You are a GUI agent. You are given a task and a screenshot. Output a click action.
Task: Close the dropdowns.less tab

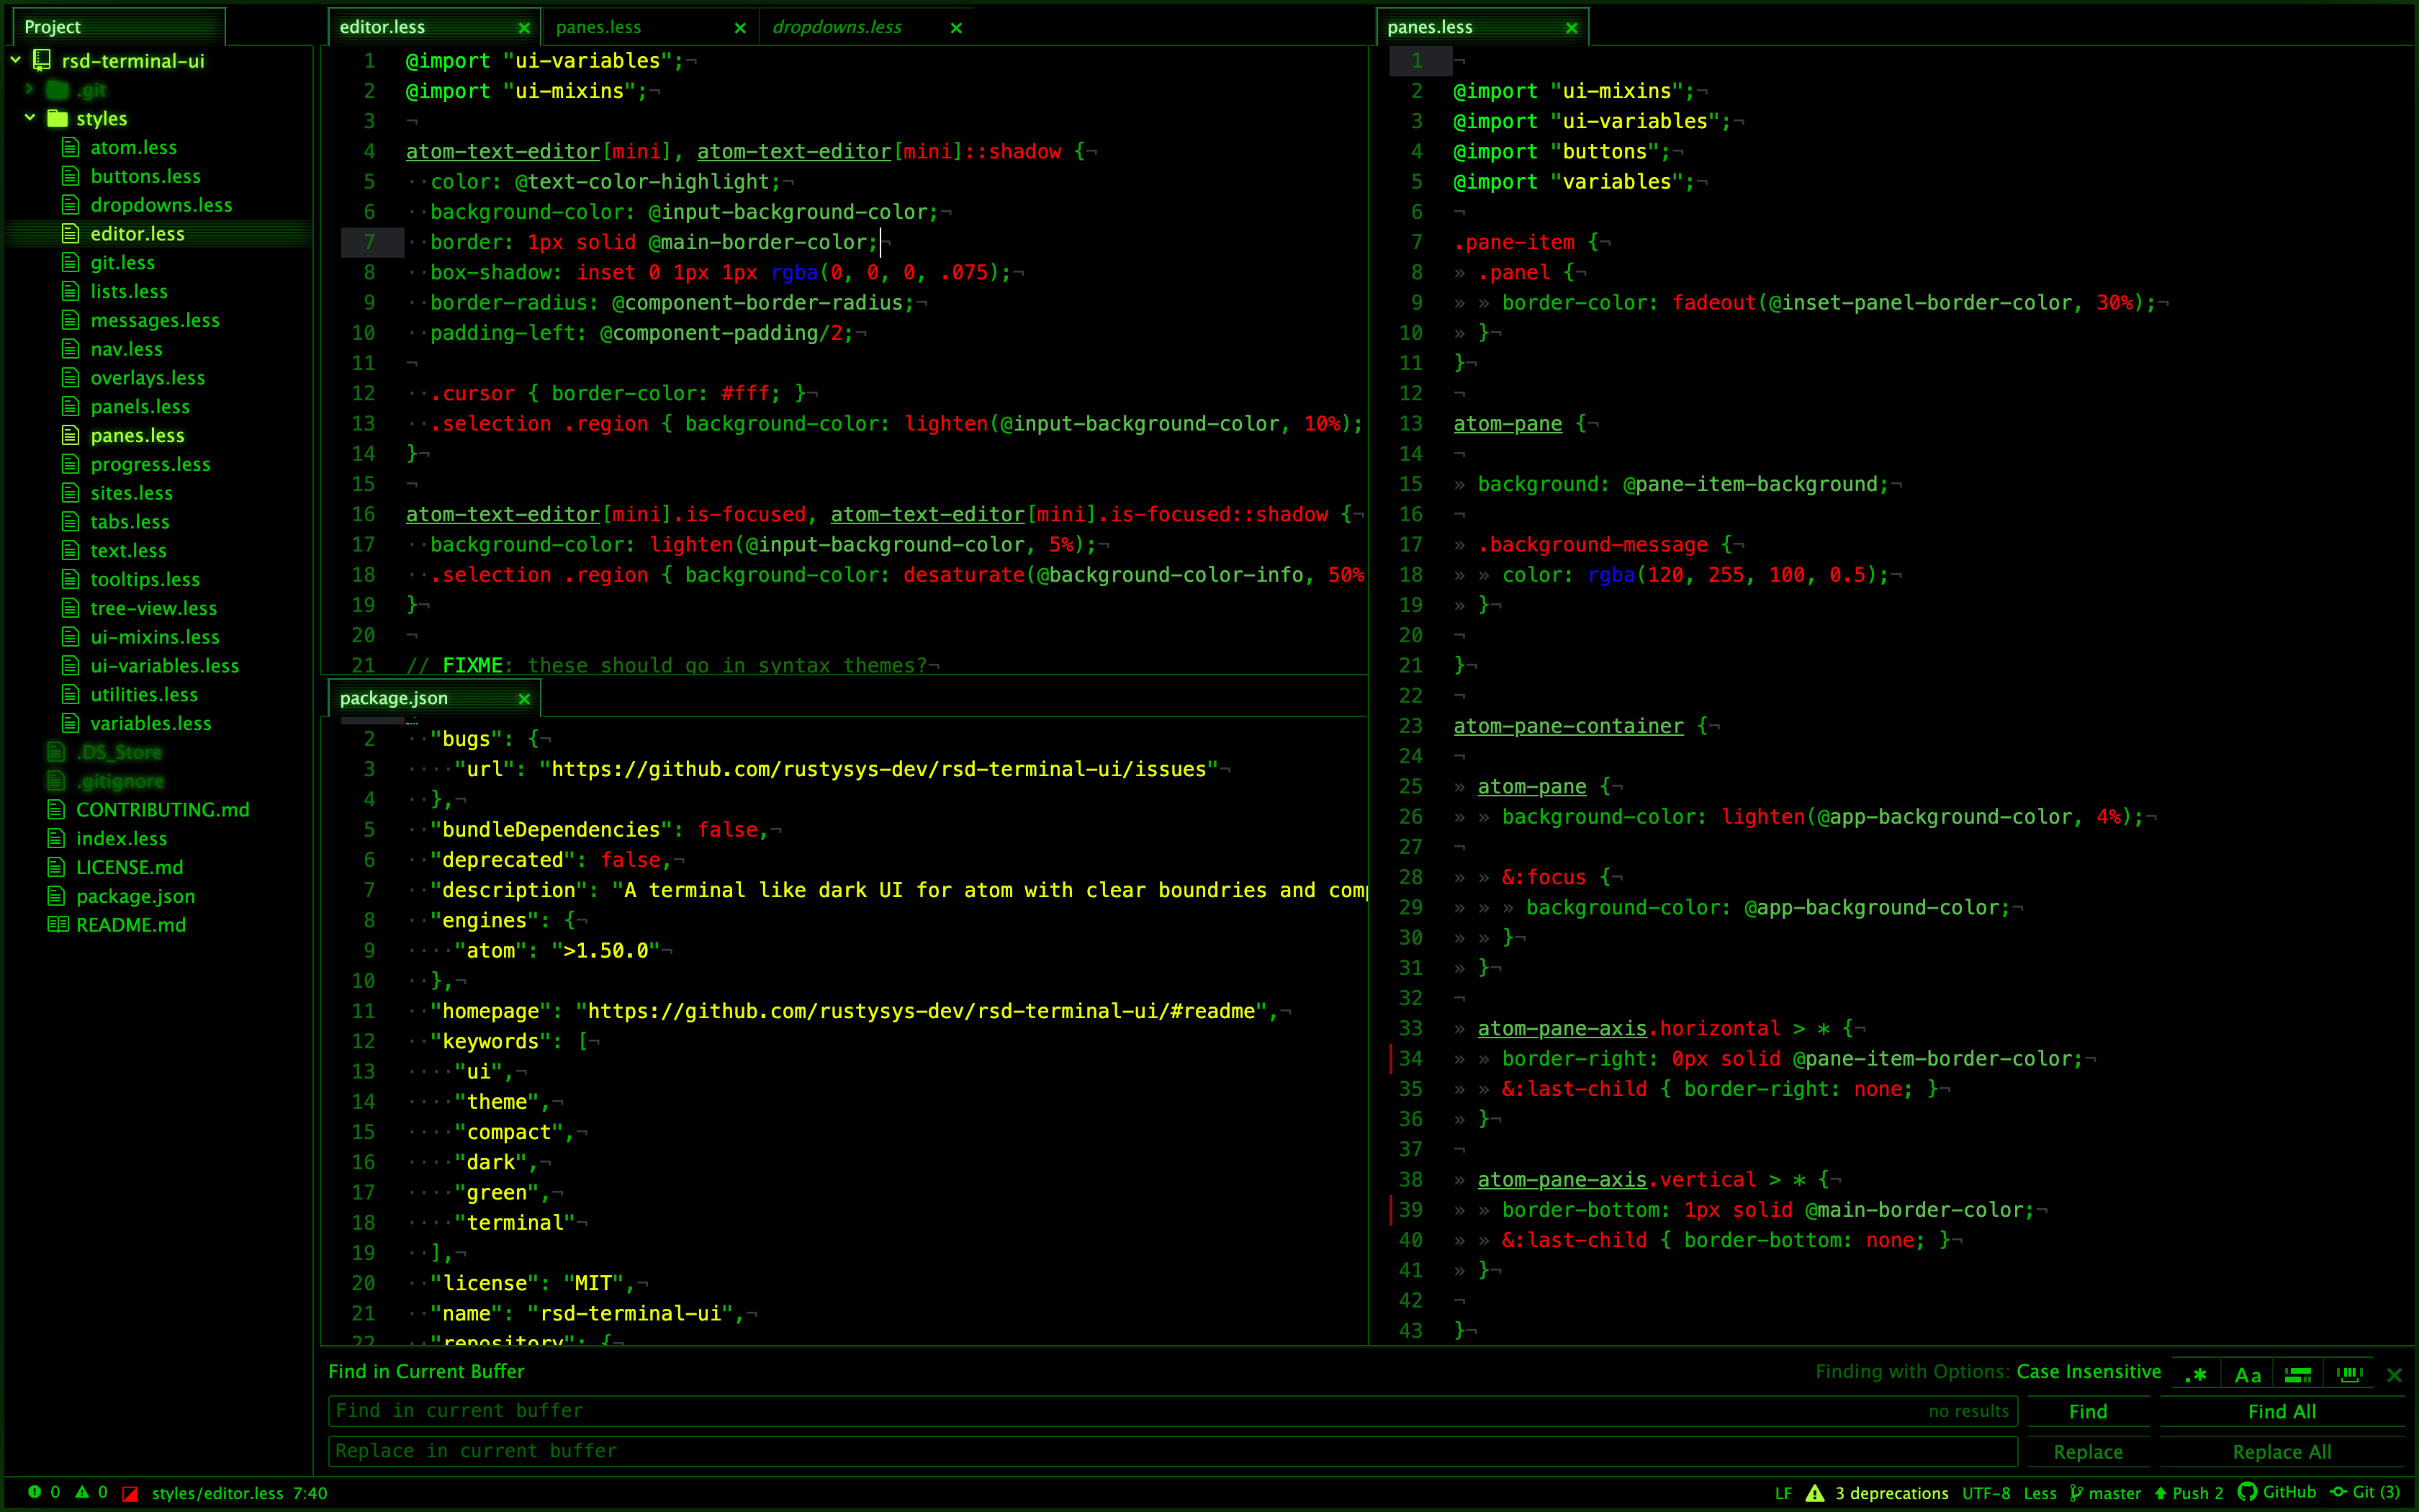pos(955,28)
